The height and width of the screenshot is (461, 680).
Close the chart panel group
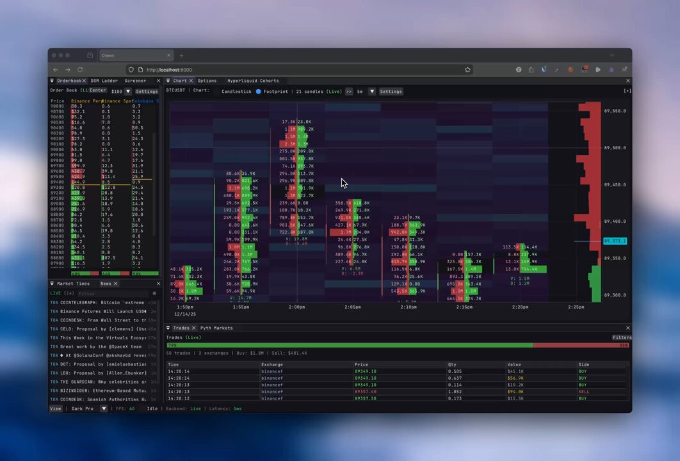pos(628,81)
